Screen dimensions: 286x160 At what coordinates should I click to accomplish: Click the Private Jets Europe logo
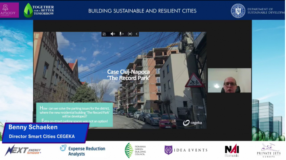(x=269, y=150)
